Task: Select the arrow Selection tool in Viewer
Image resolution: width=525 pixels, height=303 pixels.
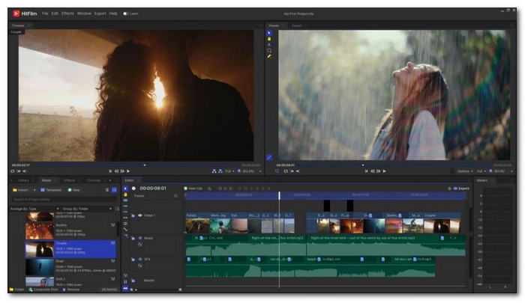Action: point(269,33)
